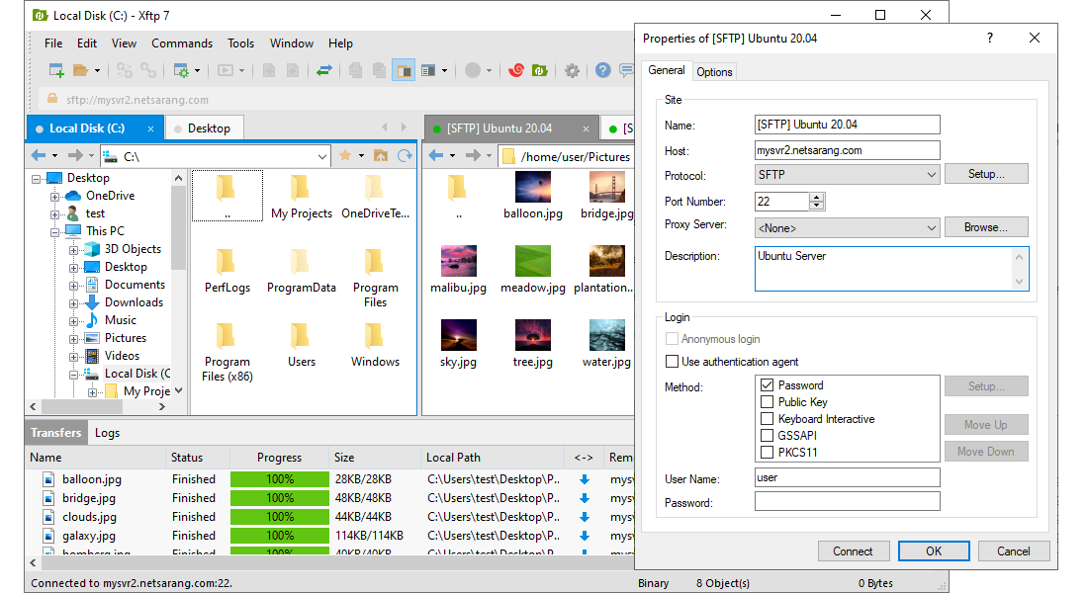Check Use authentication agent
Image resolution: width=1088 pixels, height=593 pixels.
(x=672, y=362)
